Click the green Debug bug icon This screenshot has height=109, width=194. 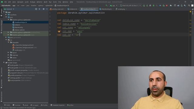click(154, 5)
